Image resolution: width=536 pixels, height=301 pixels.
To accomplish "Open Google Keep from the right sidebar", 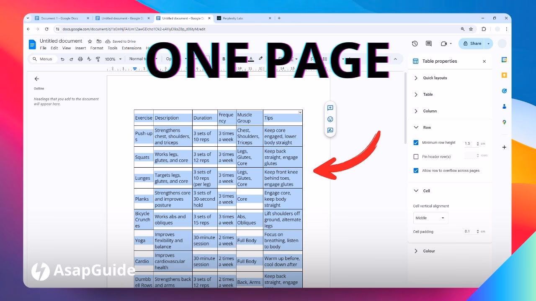I will pos(504,75).
